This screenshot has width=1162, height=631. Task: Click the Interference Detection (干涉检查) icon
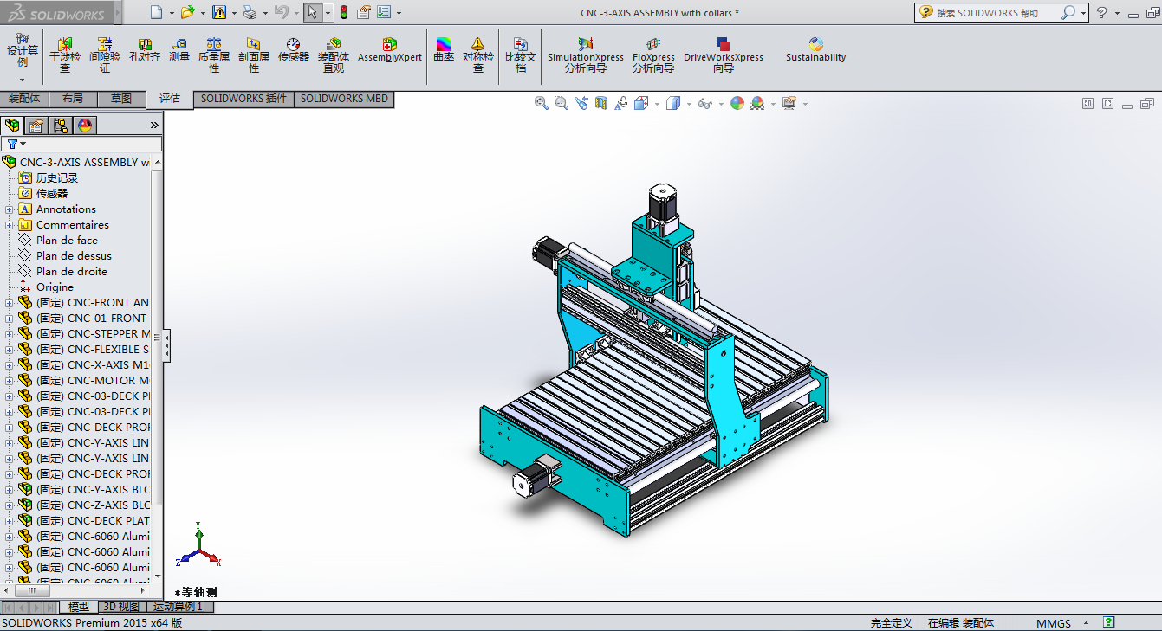tap(65, 44)
